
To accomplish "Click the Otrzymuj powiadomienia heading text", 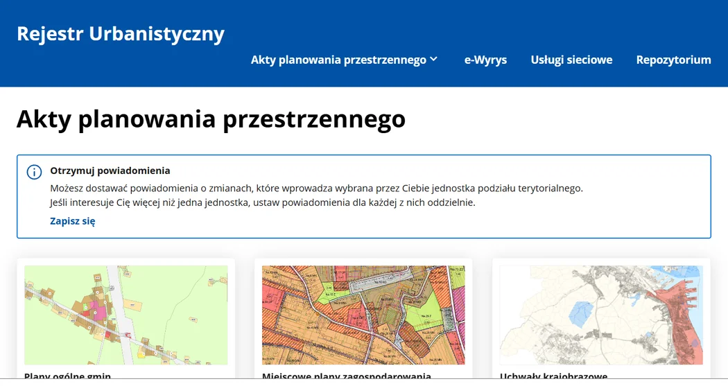I will click(x=110, y=170).
